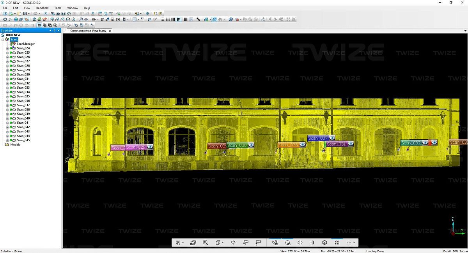Expand the Scan_033 tree node
Image resolution: width=468 pixels, height=253 pixels.
(7, 88)
